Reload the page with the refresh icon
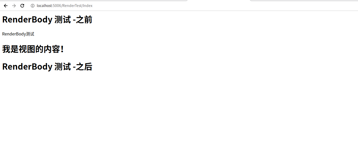358x156 pixels. [22, 6]
